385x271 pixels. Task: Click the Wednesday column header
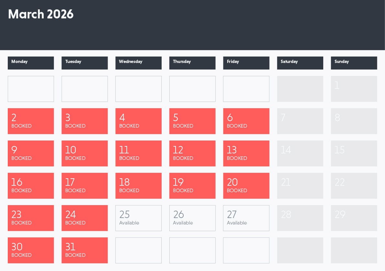(x=138, y=63)
